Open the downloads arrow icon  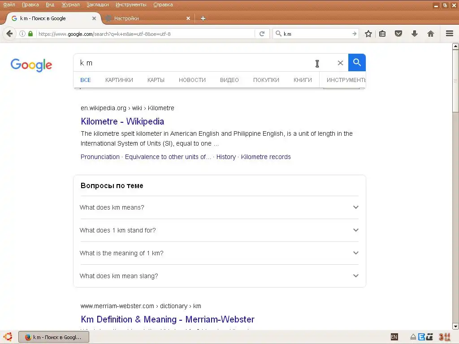(x=415, y=34)
